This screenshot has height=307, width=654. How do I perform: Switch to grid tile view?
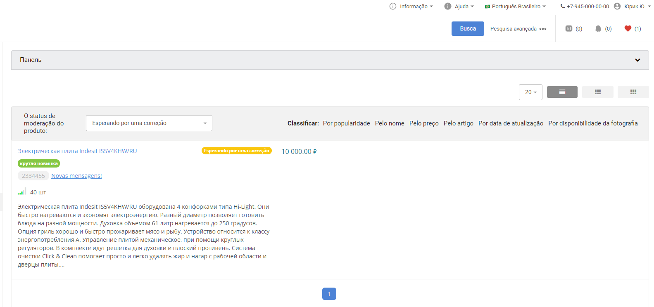pos(633,92)
